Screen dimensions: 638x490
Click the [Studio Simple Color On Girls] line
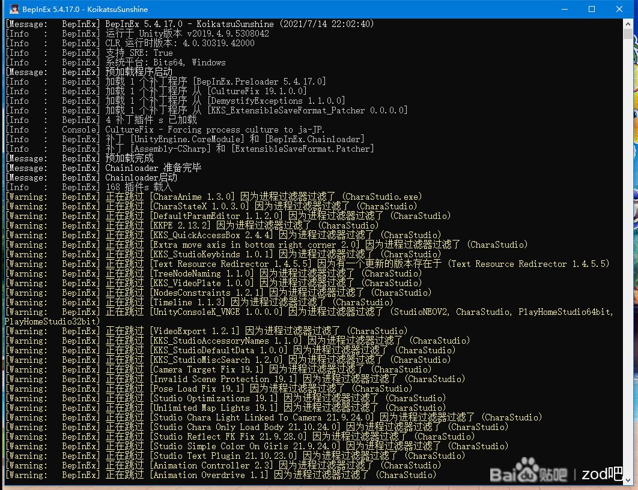point(257,446)
